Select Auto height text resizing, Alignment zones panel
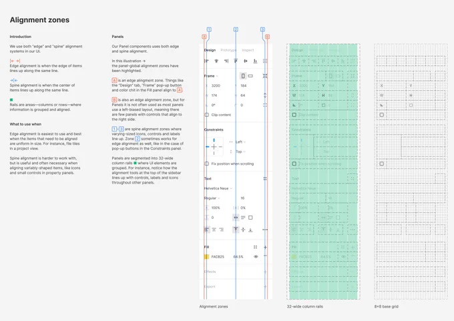Screen dimensions: 454x321 (x=243, y=218)
